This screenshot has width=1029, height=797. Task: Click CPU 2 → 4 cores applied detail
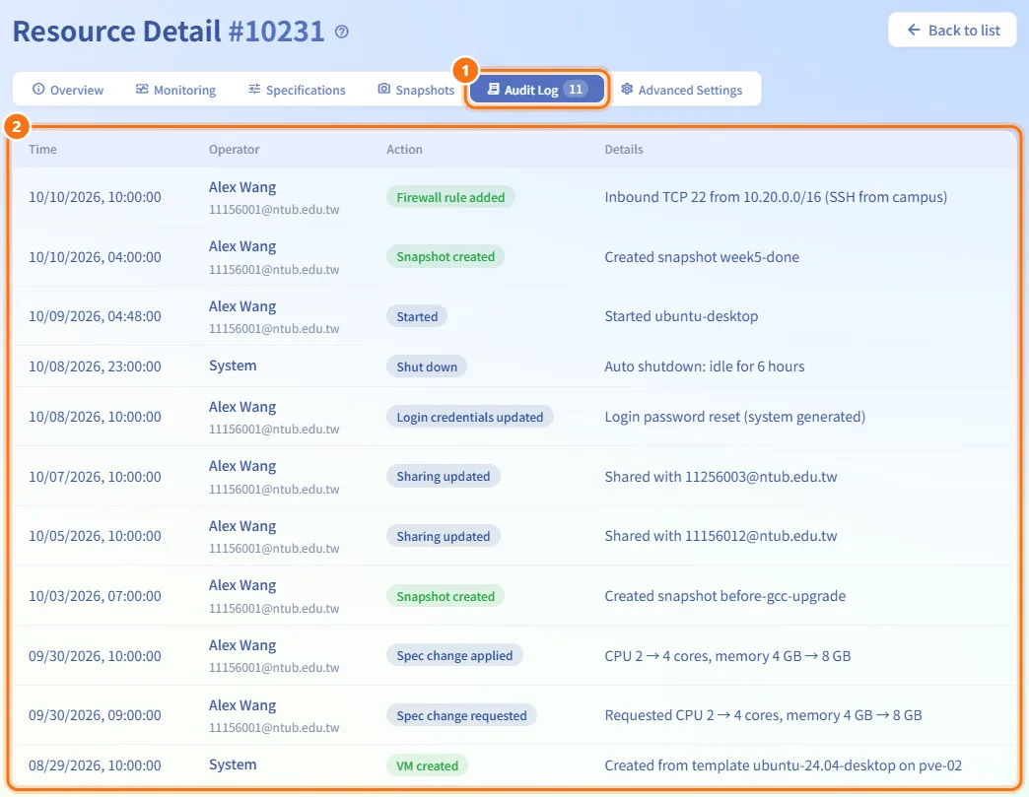coord(727,656)
